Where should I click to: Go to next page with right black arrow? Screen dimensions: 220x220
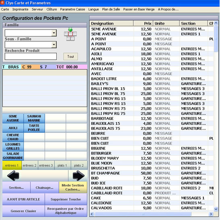click(79, 175)
